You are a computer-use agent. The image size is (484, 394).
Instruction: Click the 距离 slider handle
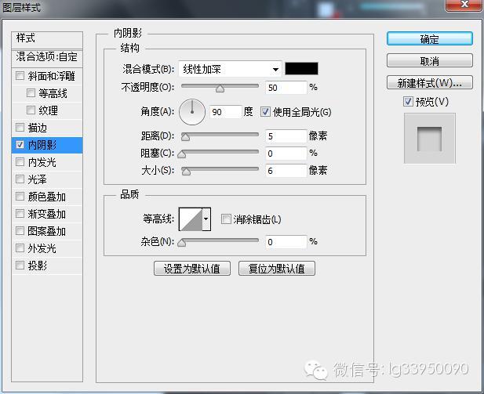click(x=185, y=137)
